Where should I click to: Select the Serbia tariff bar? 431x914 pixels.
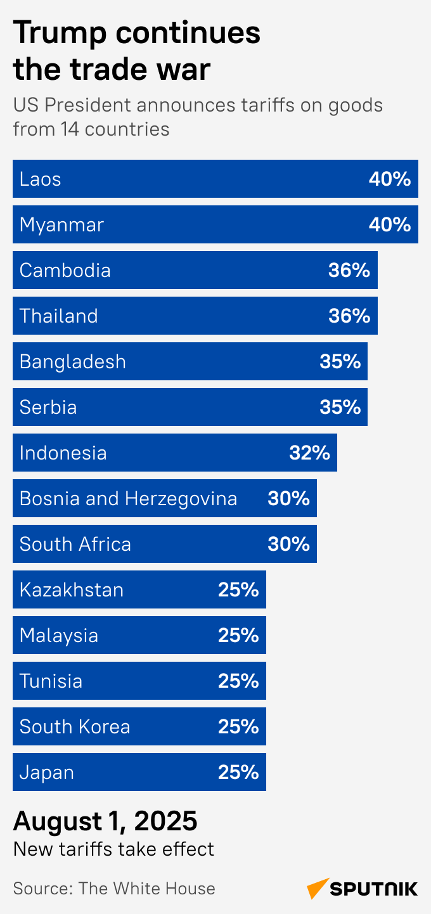tap(190, 407)
